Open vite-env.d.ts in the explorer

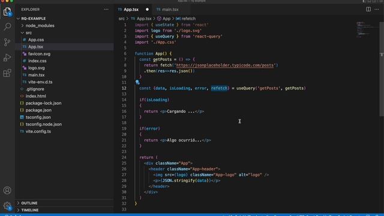tap(40, 82)
